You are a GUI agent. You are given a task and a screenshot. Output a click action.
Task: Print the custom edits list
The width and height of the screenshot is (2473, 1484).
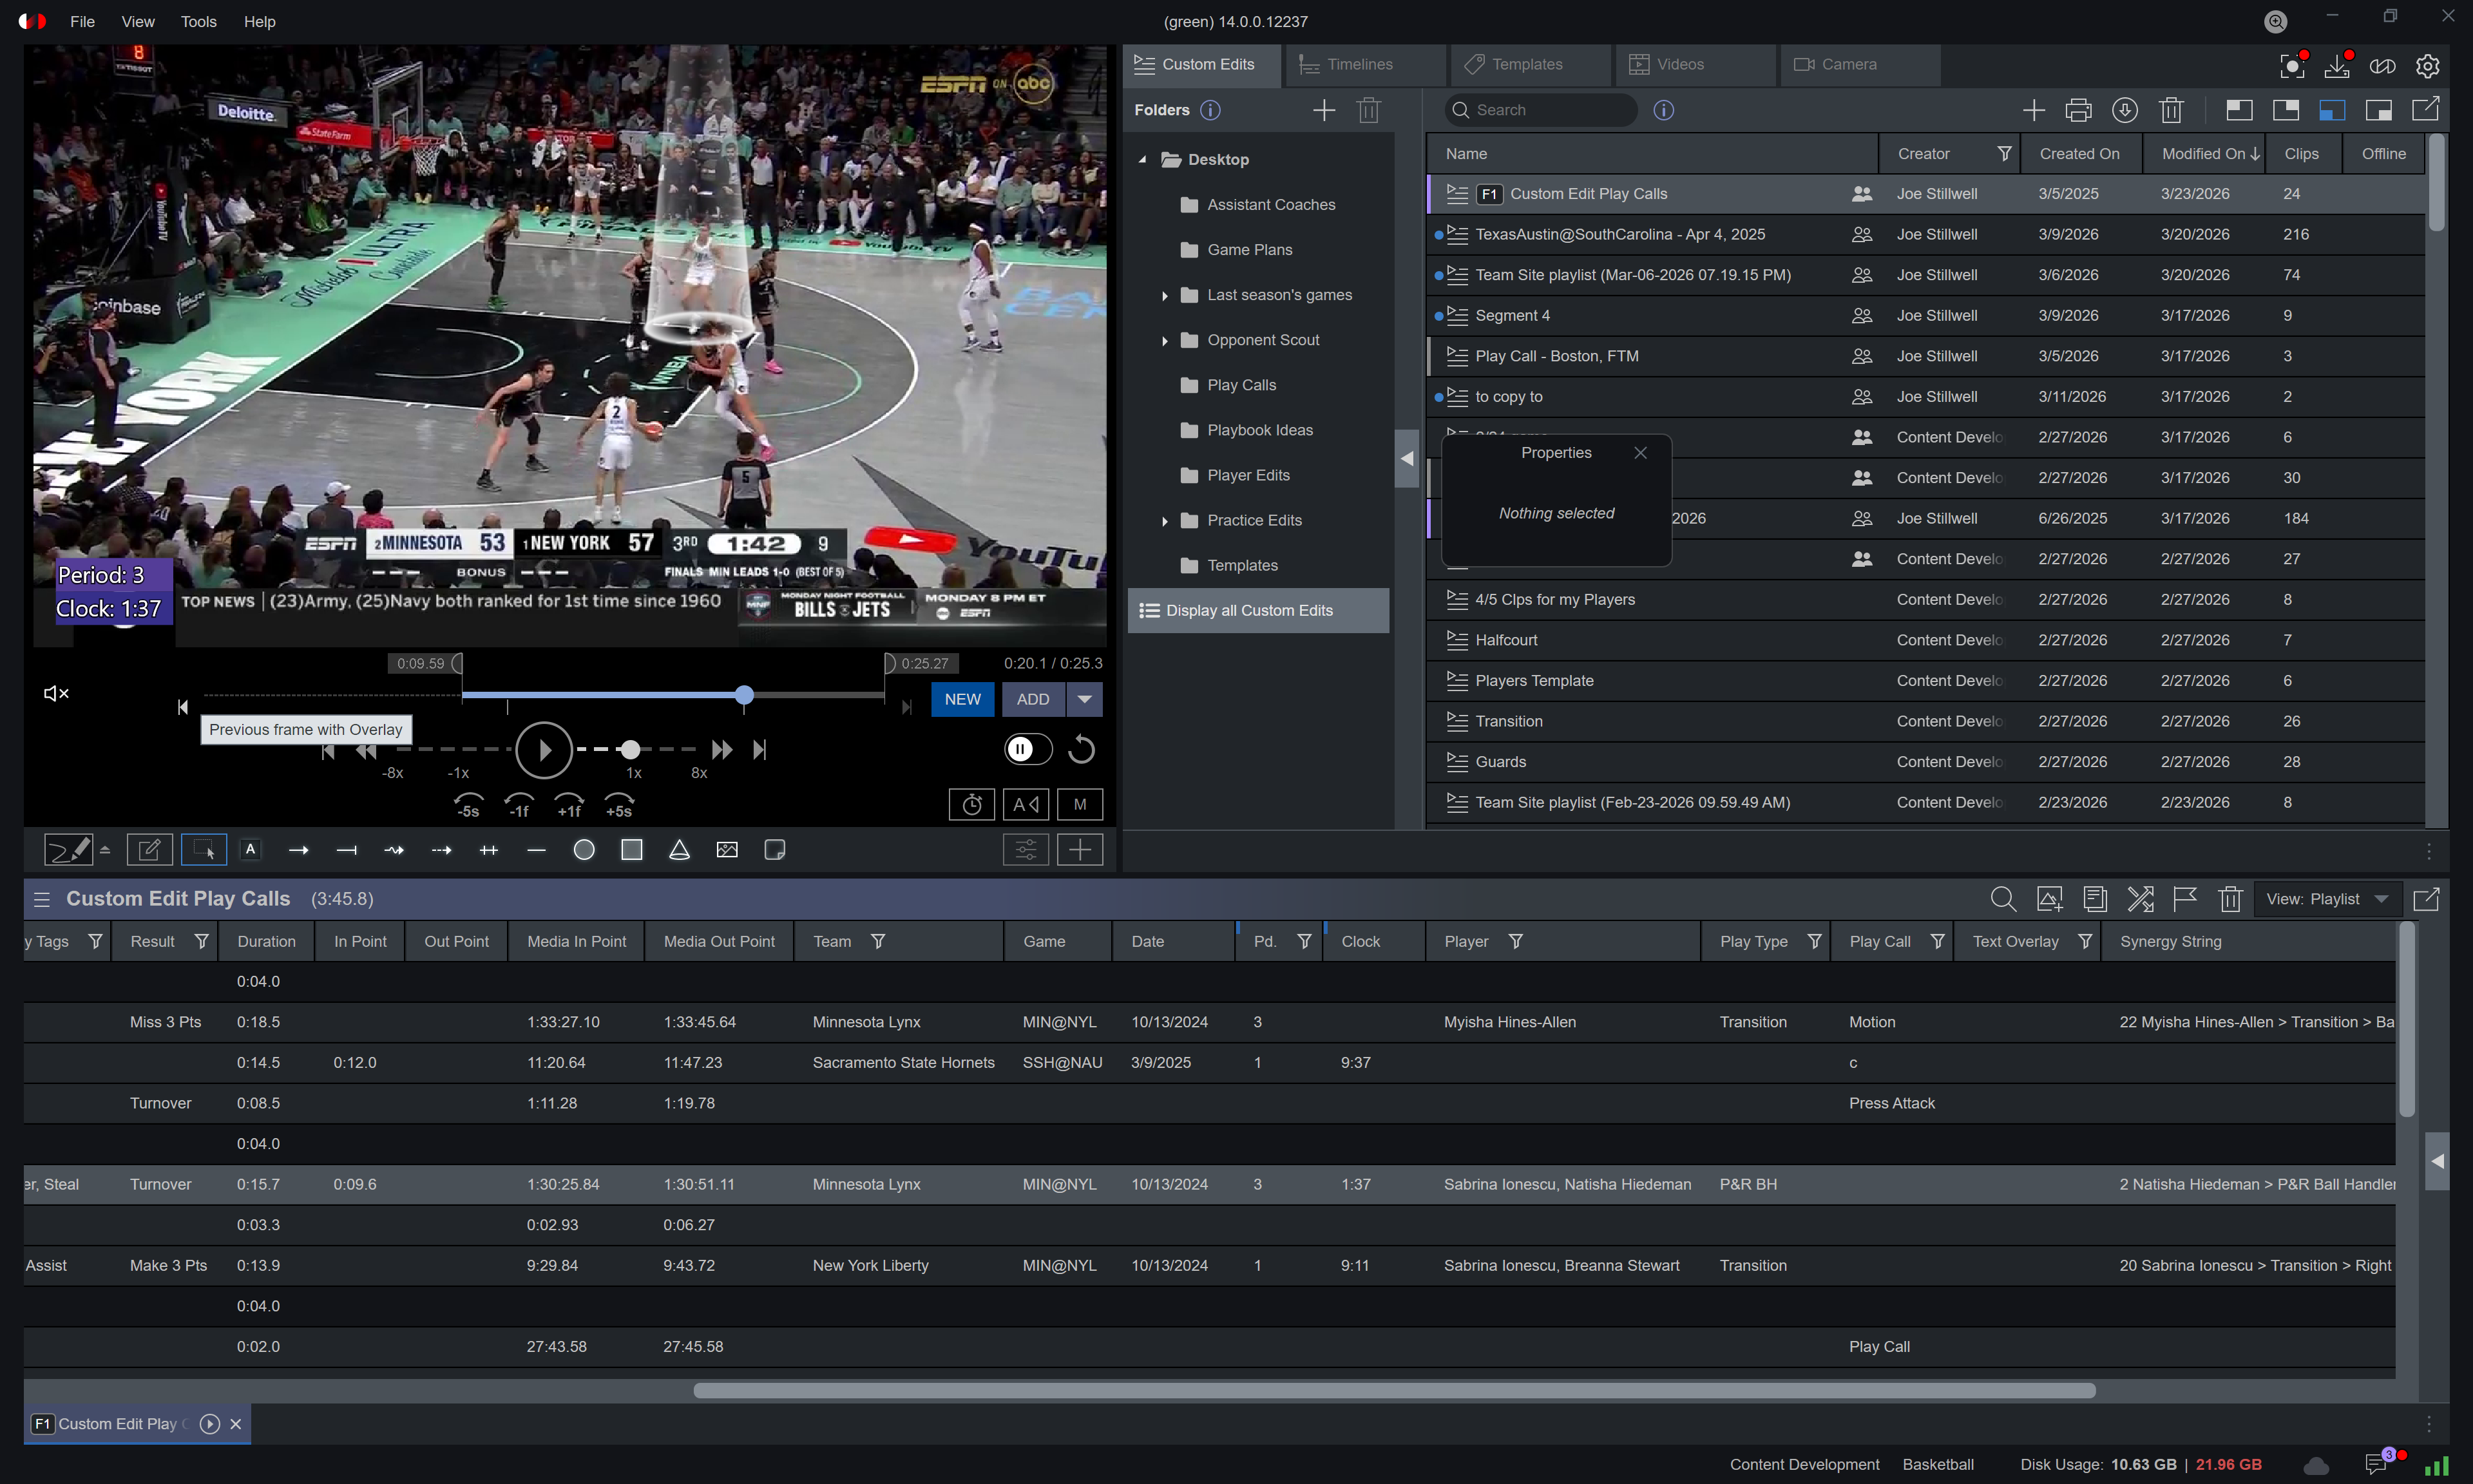[2078, 110]
